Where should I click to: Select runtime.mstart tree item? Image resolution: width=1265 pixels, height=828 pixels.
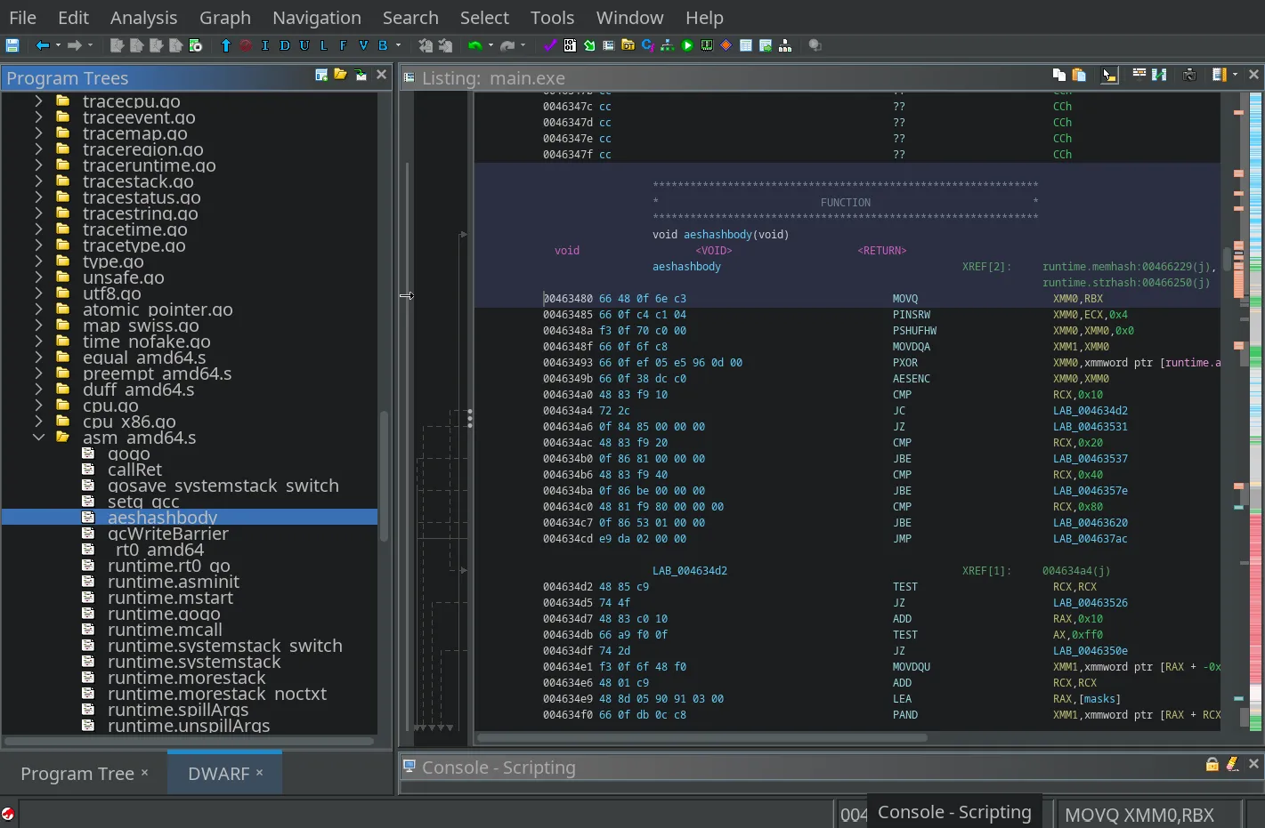(x=170, y=598)
